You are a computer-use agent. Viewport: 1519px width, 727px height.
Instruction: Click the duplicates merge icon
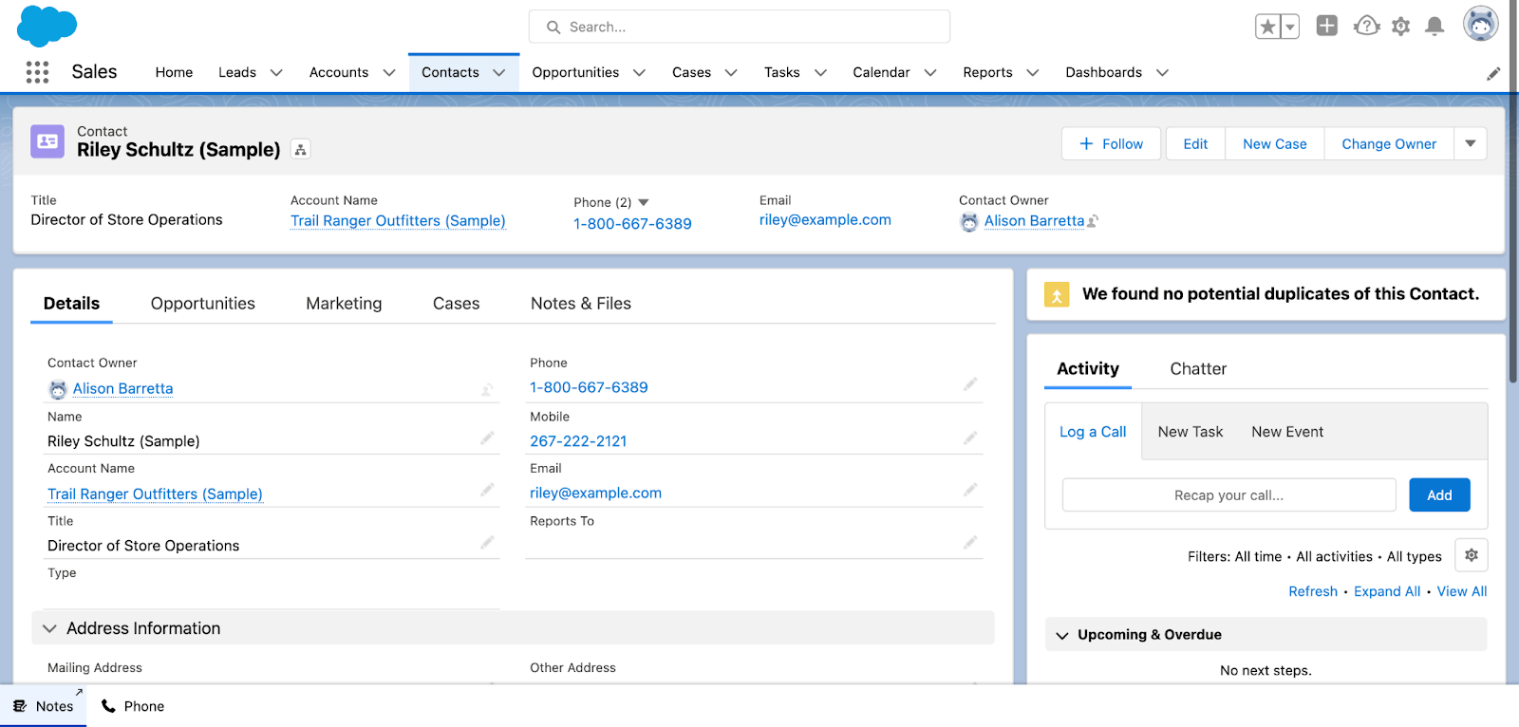pos(1057,294)
